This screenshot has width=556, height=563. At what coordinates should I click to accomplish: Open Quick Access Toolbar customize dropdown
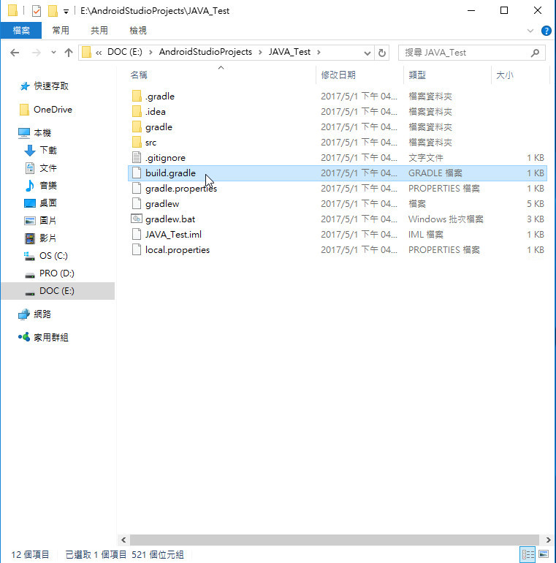(66, 12)
